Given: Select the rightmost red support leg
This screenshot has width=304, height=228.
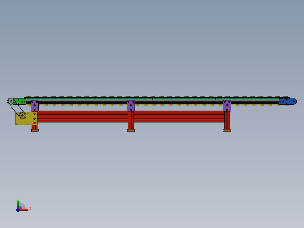Looking at the screenshot, I should (227, 120).
